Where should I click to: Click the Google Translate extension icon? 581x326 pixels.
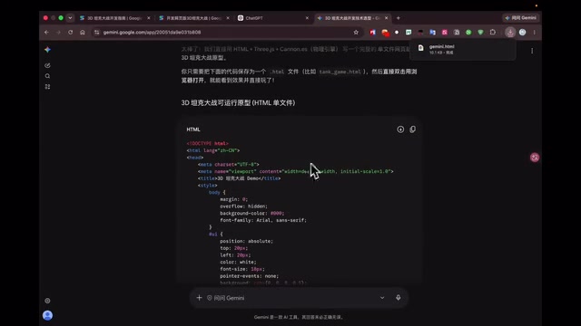click(x=432, y=33)
